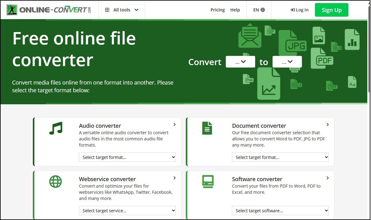371x220 pixels.
Task: Click the globe icon next to EN
Action: point(263,10)
